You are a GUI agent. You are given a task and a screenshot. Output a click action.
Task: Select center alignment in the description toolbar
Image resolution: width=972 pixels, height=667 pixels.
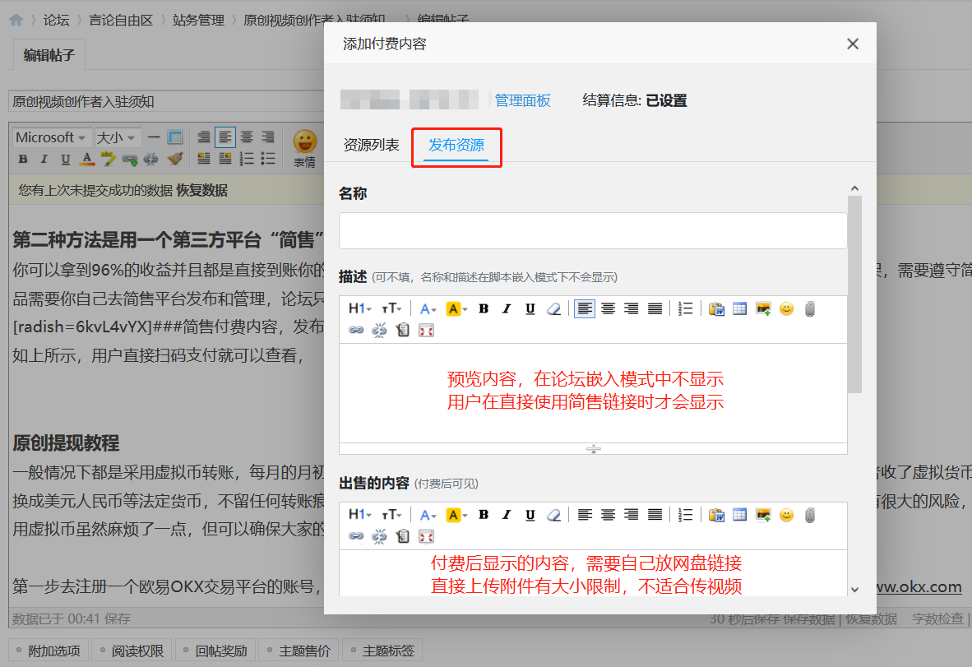pyautogui.click(x=608, y=308)
